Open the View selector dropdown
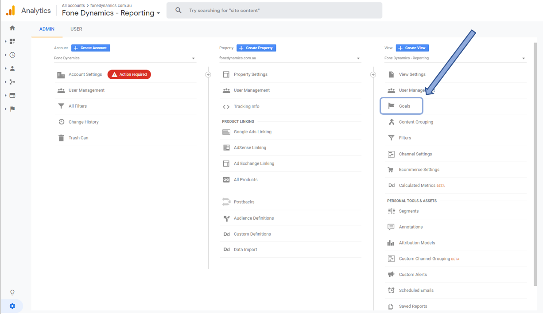The width and height of the screenshot is (543, 314). pyautogui.click(x=455, y=58)
